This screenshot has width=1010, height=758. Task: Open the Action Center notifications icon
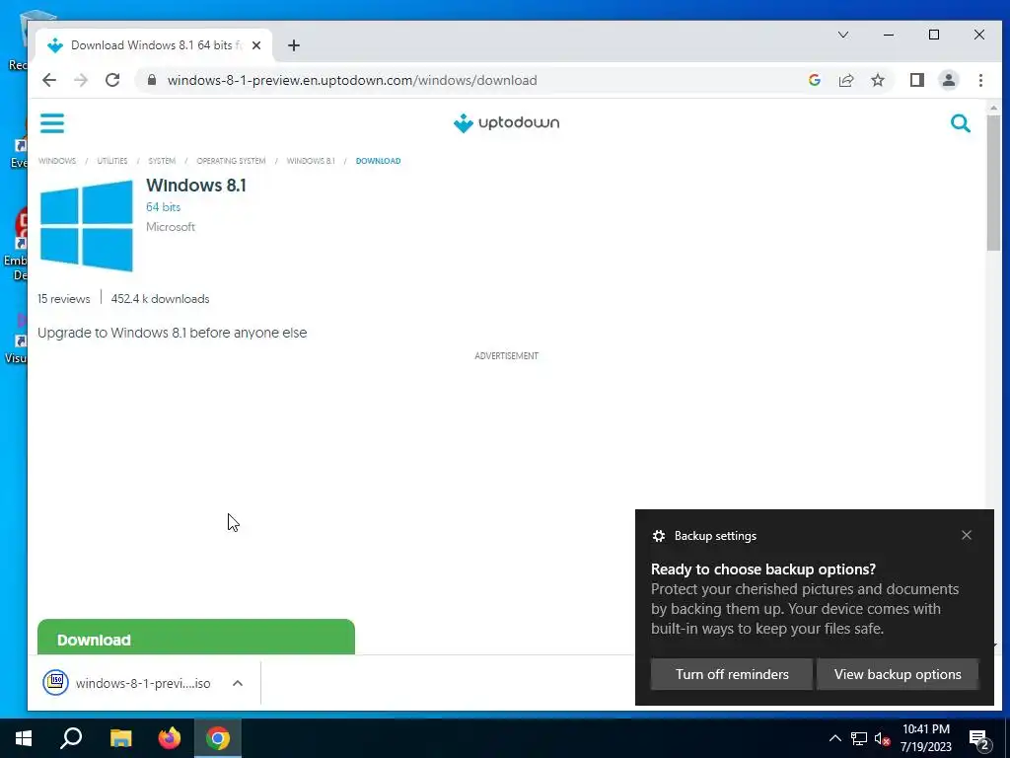click(x=979, y=740)
